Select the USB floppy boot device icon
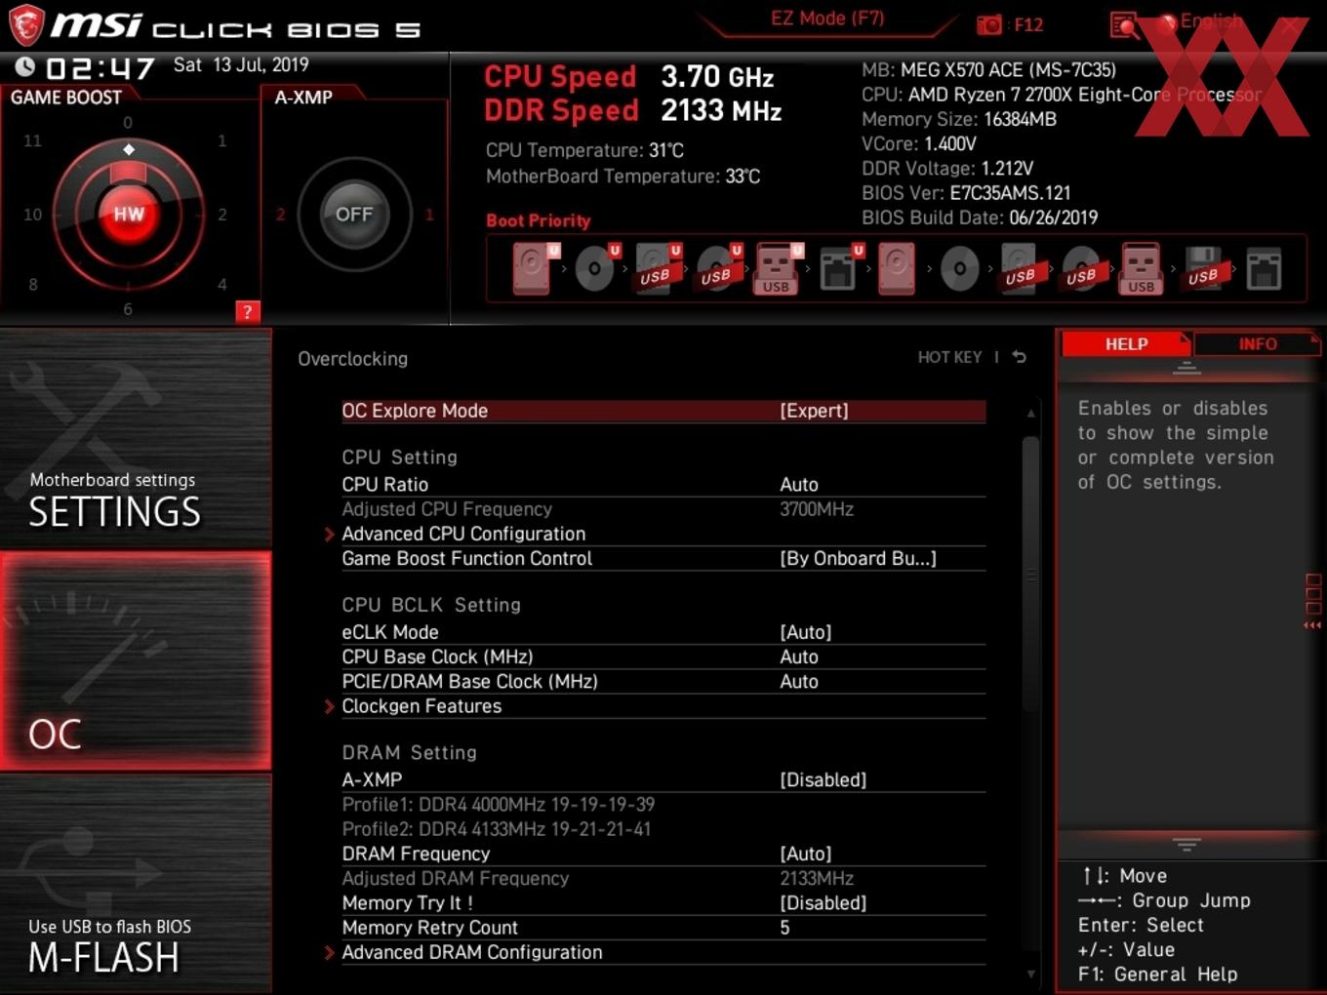The image size is (1327, 995). (x=1203, y=268)
